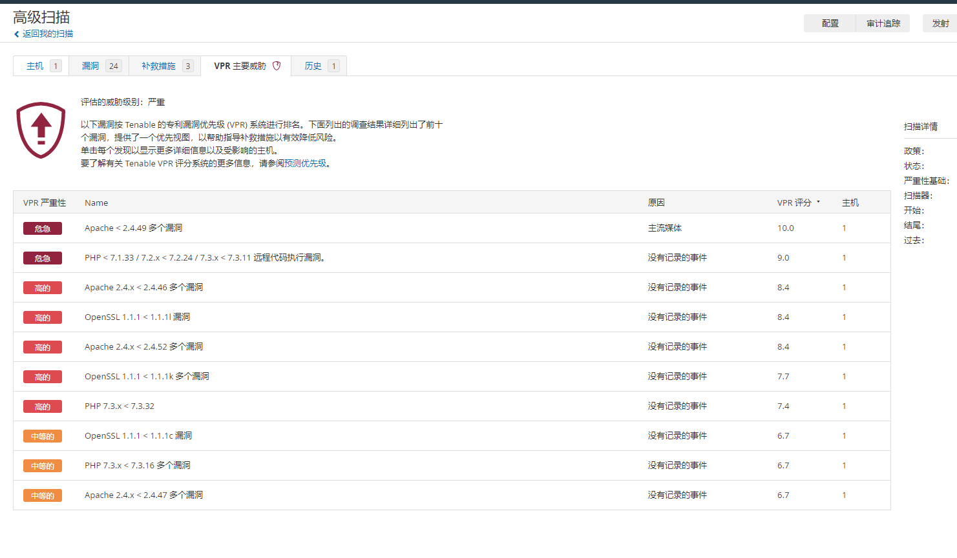
Task: Open the Apache < 2.4.49 多个漏洞 row
Action: (x=452, y=228)
